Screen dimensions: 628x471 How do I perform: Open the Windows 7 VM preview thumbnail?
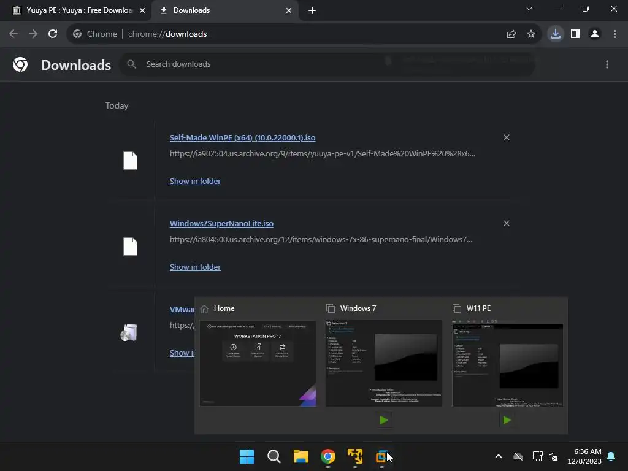(384, 363)
